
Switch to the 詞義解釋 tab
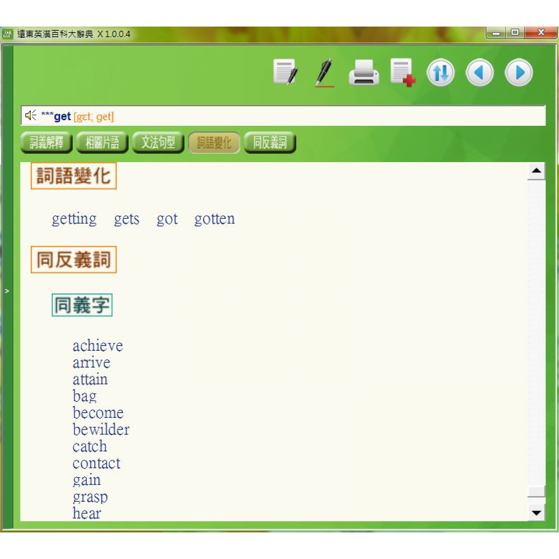pos(46,143)
